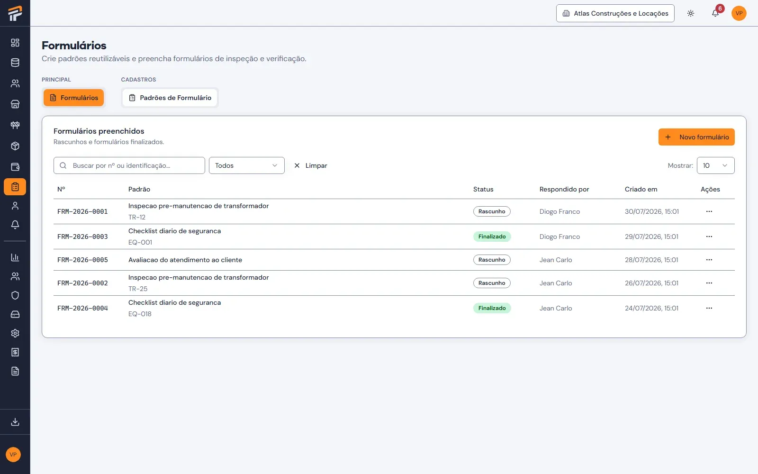Open the settings gear icon in sidebar

point(15,333)
